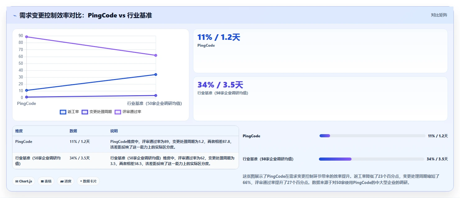Viewport: 460px width, 198px height.
Task: Click the 34% / 3.5天 table cell
Action: (x=80, y=158)
